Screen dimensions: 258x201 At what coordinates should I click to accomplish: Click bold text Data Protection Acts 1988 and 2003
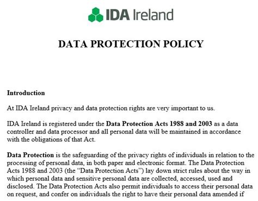pos(159,124)
